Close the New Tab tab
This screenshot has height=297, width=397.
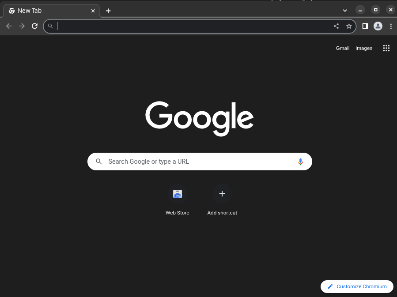click(x=93, y=11)
